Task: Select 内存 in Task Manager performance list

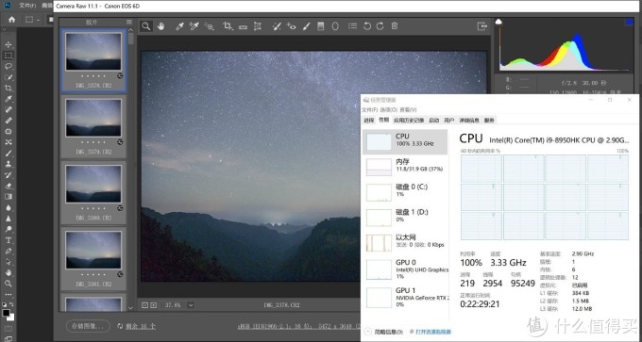Action: click(405, 167)
